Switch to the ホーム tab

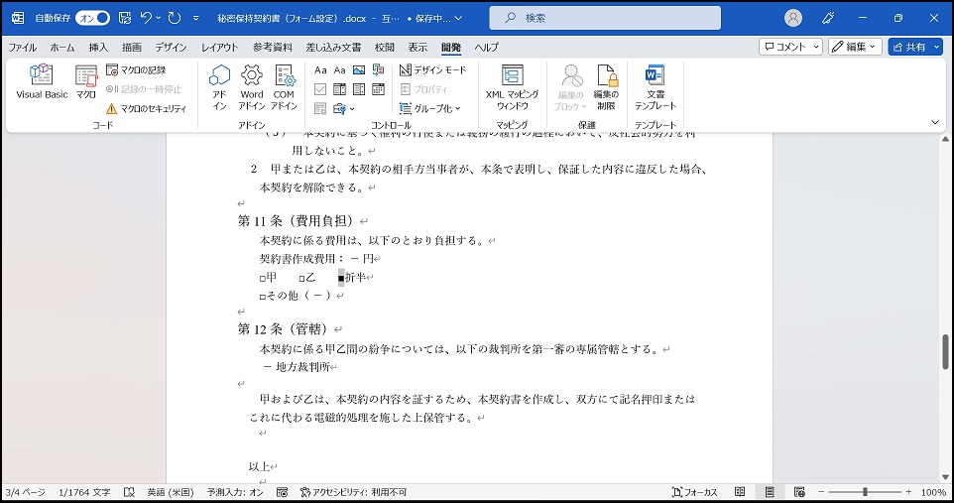tap(62, 47)
